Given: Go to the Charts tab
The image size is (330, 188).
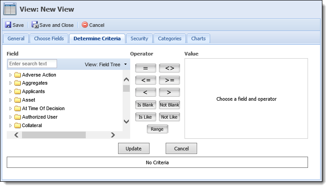Looking at the screenshot, I should 198,38.
